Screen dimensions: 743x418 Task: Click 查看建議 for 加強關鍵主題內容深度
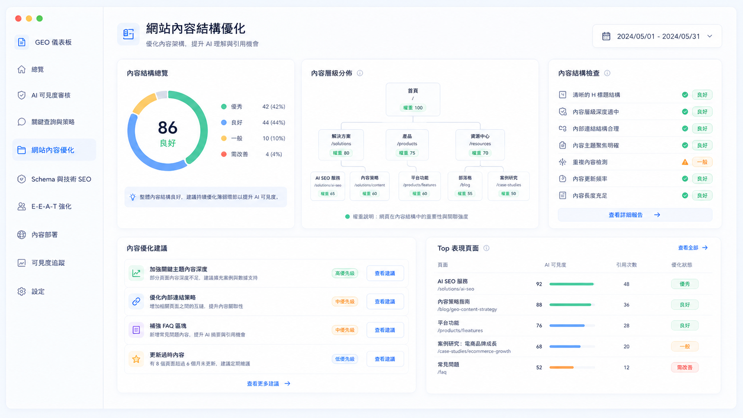coord(385,273)
